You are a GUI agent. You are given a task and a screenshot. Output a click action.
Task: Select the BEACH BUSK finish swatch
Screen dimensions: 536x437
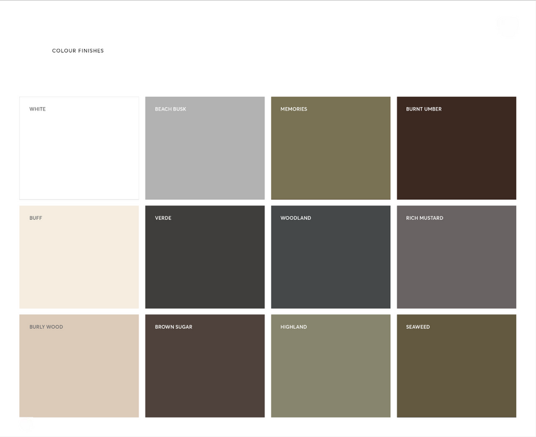coord(205,147)
